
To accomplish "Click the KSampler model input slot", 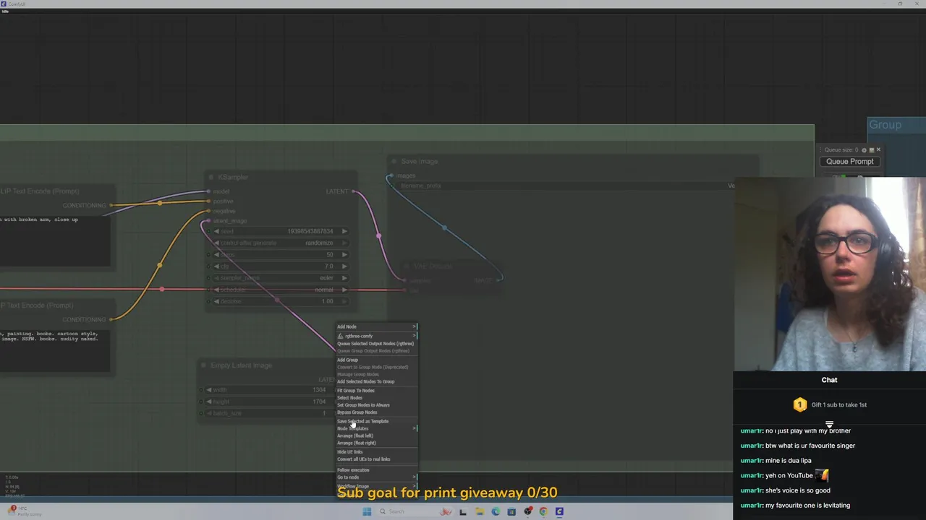I will 208,191.
